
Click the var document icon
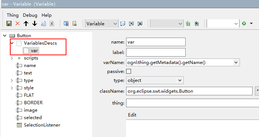point(26,51)
